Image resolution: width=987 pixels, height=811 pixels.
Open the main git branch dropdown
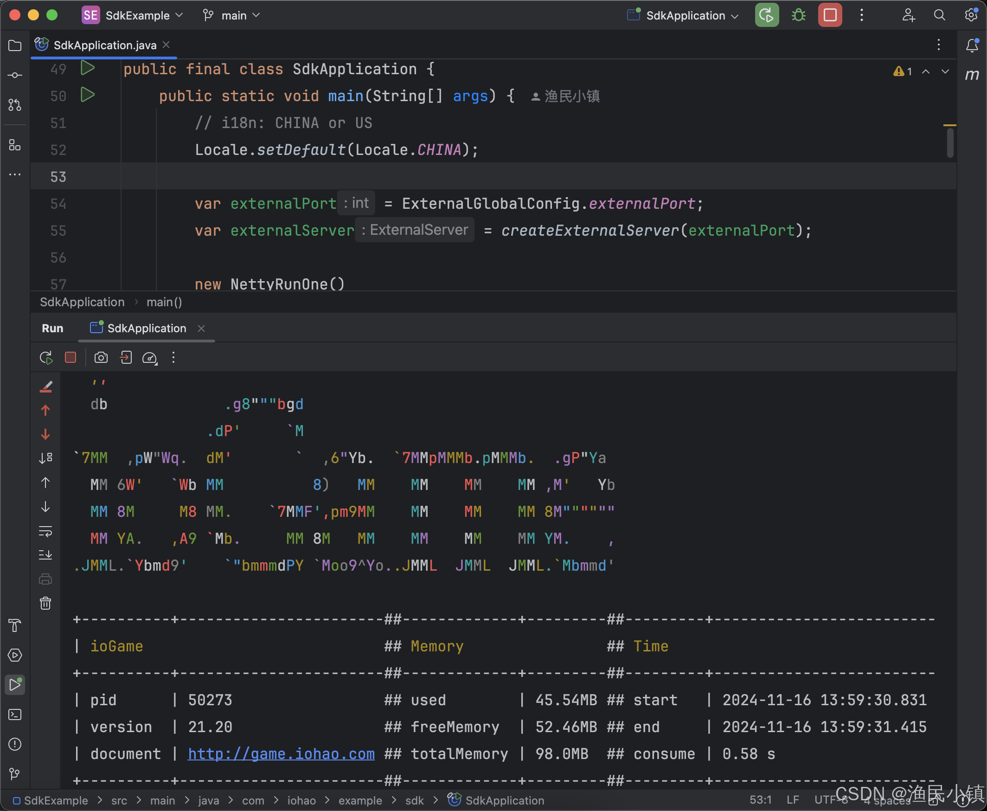tap(232, 14)
